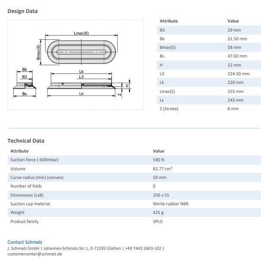Click the customercenter@schmalz.de email address
This screenshot has width=261, height=261.
(x=35, y=254)
